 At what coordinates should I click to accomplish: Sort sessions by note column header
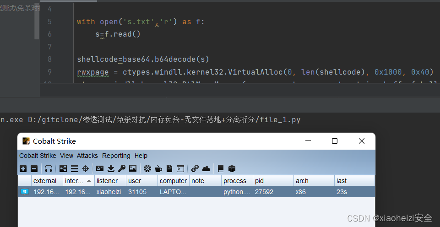[x=206, y=181]
